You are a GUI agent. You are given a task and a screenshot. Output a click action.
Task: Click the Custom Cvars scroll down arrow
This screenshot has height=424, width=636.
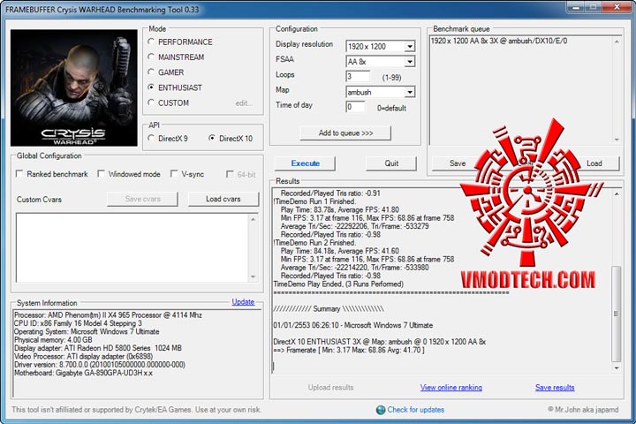(x=254, y=276)
